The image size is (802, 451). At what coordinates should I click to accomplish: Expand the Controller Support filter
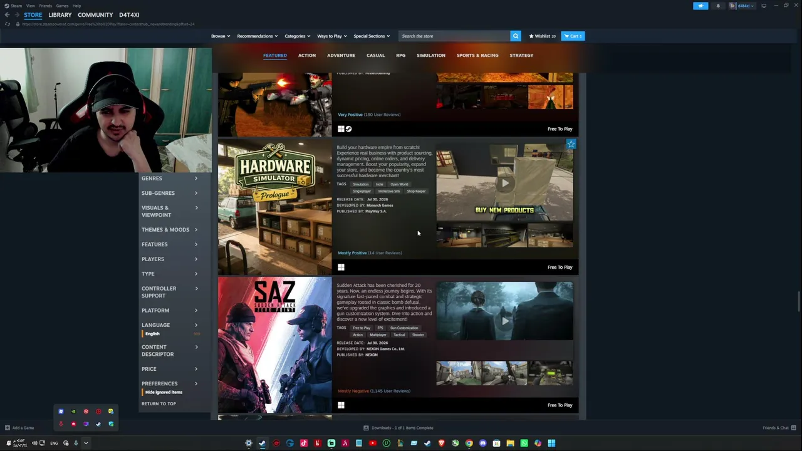[170, 292]
